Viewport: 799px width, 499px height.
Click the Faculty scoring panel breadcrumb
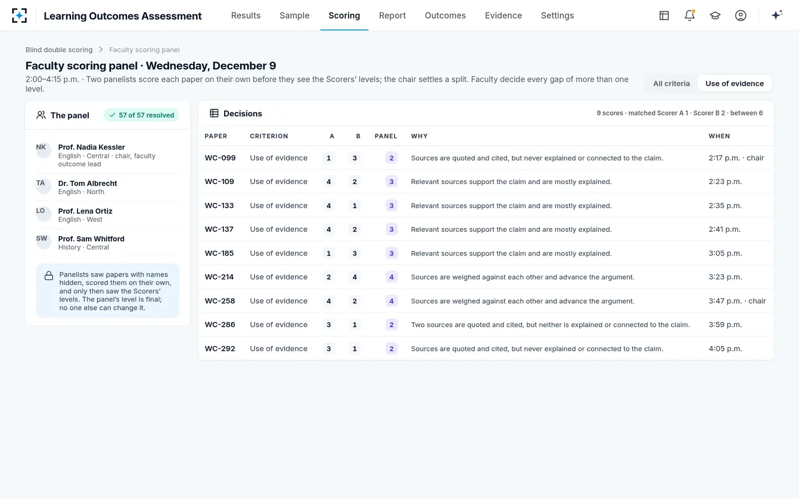coord(144,50)
